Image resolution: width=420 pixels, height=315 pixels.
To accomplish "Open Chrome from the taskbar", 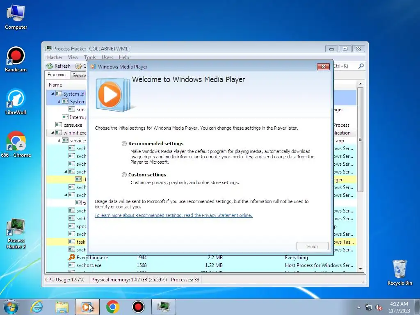I will (x=112, y=307).
